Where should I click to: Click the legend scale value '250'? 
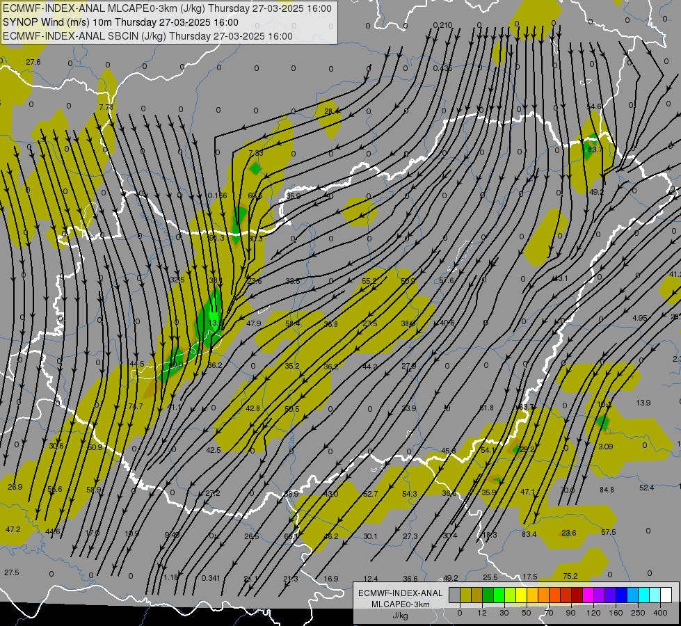(x=638, y=613)
